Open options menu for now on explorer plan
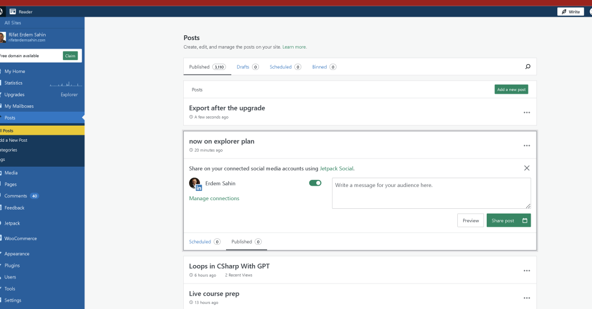 (x=527, y=146)
